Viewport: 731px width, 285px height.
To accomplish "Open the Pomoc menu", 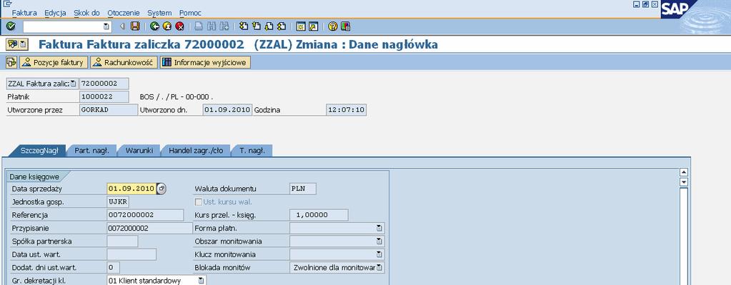I will [190, 13].
